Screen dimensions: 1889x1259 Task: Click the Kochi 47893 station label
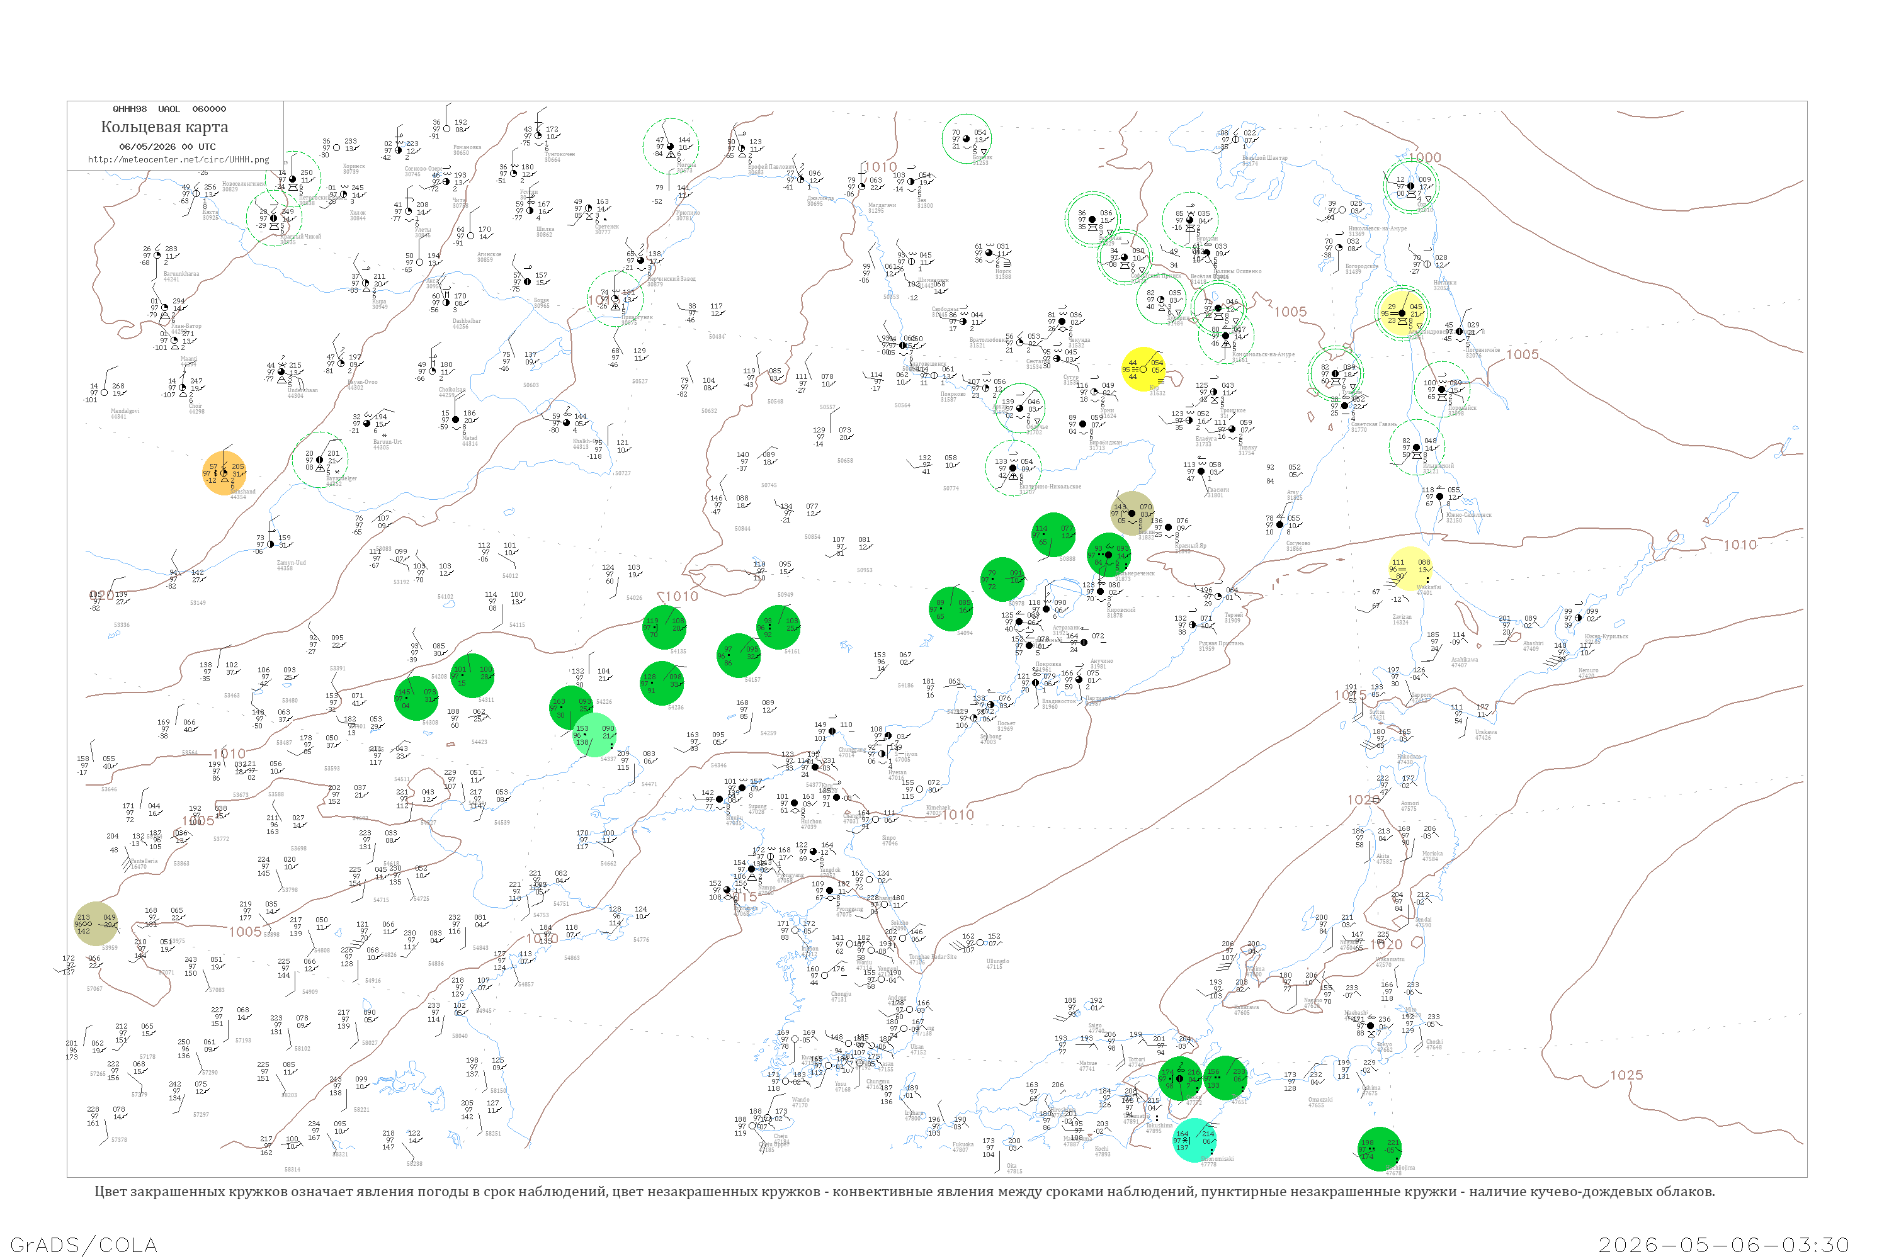[x=1102, y=1151]
